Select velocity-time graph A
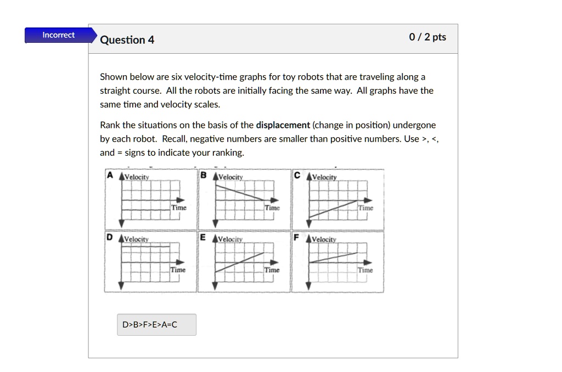The width and height of the screenshot is (562, 372). click(x=151, y=199)
